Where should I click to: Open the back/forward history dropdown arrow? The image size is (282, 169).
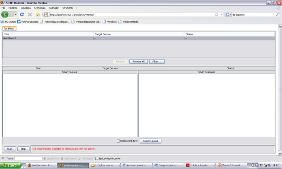(15, 15)
